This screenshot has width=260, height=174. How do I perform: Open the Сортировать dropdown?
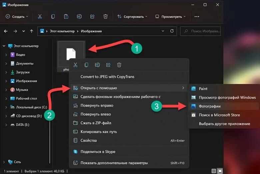(x=132, y=17)
